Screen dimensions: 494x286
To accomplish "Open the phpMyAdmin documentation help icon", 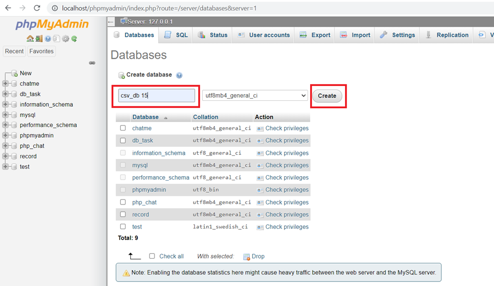I will pyautogui.click(x=48, y=38).
